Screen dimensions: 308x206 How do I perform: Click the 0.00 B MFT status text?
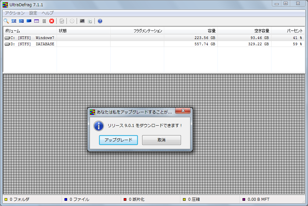259,199
